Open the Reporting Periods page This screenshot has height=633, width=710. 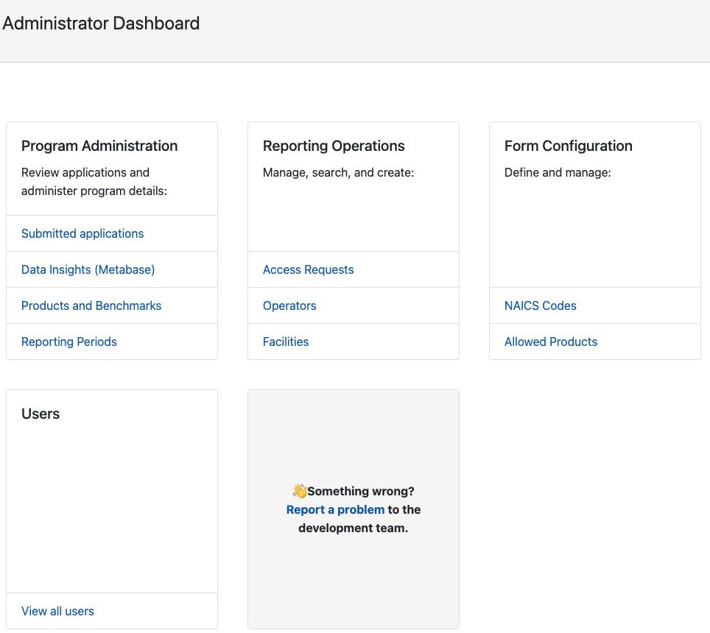[68, 342]
